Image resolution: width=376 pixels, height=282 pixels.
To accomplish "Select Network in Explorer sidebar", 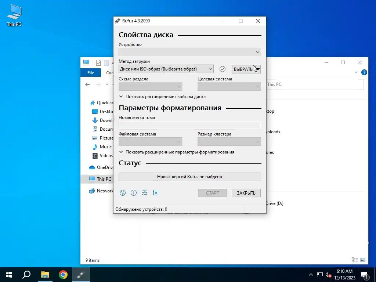I will pos(101,191).
